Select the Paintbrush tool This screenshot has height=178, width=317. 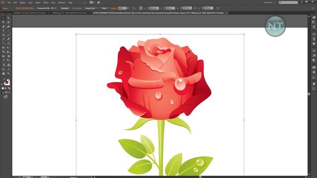point(8,35)
